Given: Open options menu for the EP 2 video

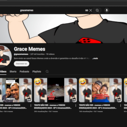Looking at the screenshot, I should pyautogui.click(x=121, y=105).
